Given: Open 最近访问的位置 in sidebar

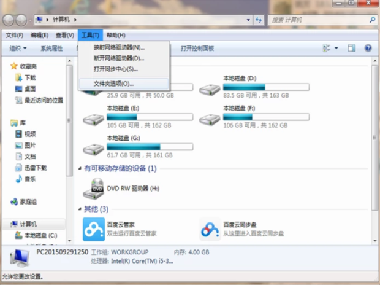Looking at the screenshot, I should 39,100.
